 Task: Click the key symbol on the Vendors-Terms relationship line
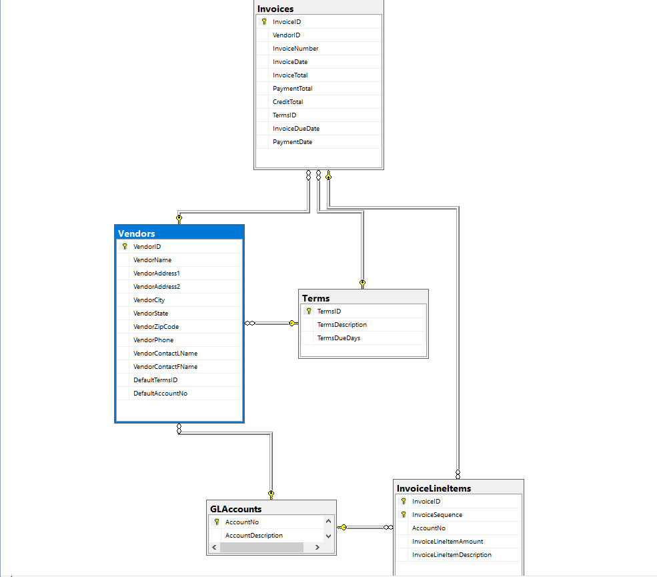[x=293, y=323]
